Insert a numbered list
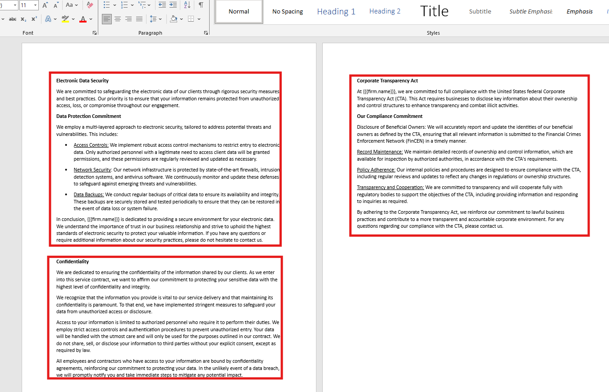Viewport: 609px width, 392px height. 124,5
